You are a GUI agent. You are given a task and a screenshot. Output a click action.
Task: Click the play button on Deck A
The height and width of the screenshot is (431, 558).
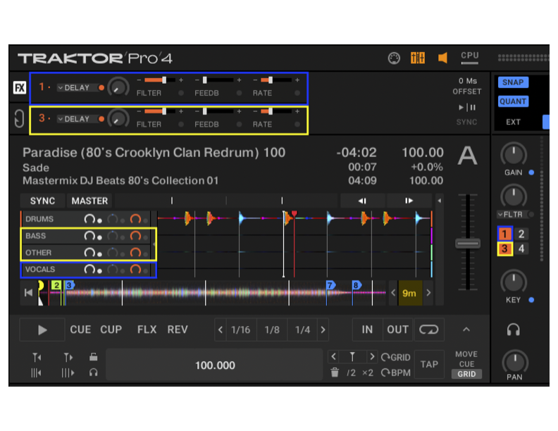(42, 330)
